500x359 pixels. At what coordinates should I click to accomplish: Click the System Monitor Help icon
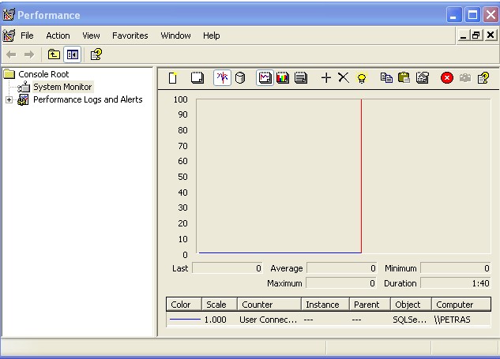(483, 78)
